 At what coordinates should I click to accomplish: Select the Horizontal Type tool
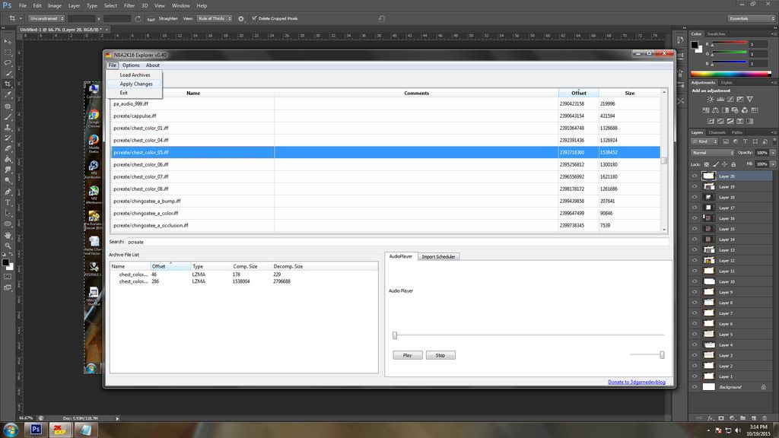[x=8, y=202]
